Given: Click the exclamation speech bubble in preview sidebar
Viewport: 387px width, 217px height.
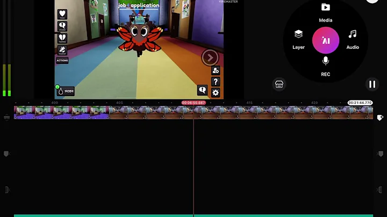Looking at the screenshot, I should (62, 26).
